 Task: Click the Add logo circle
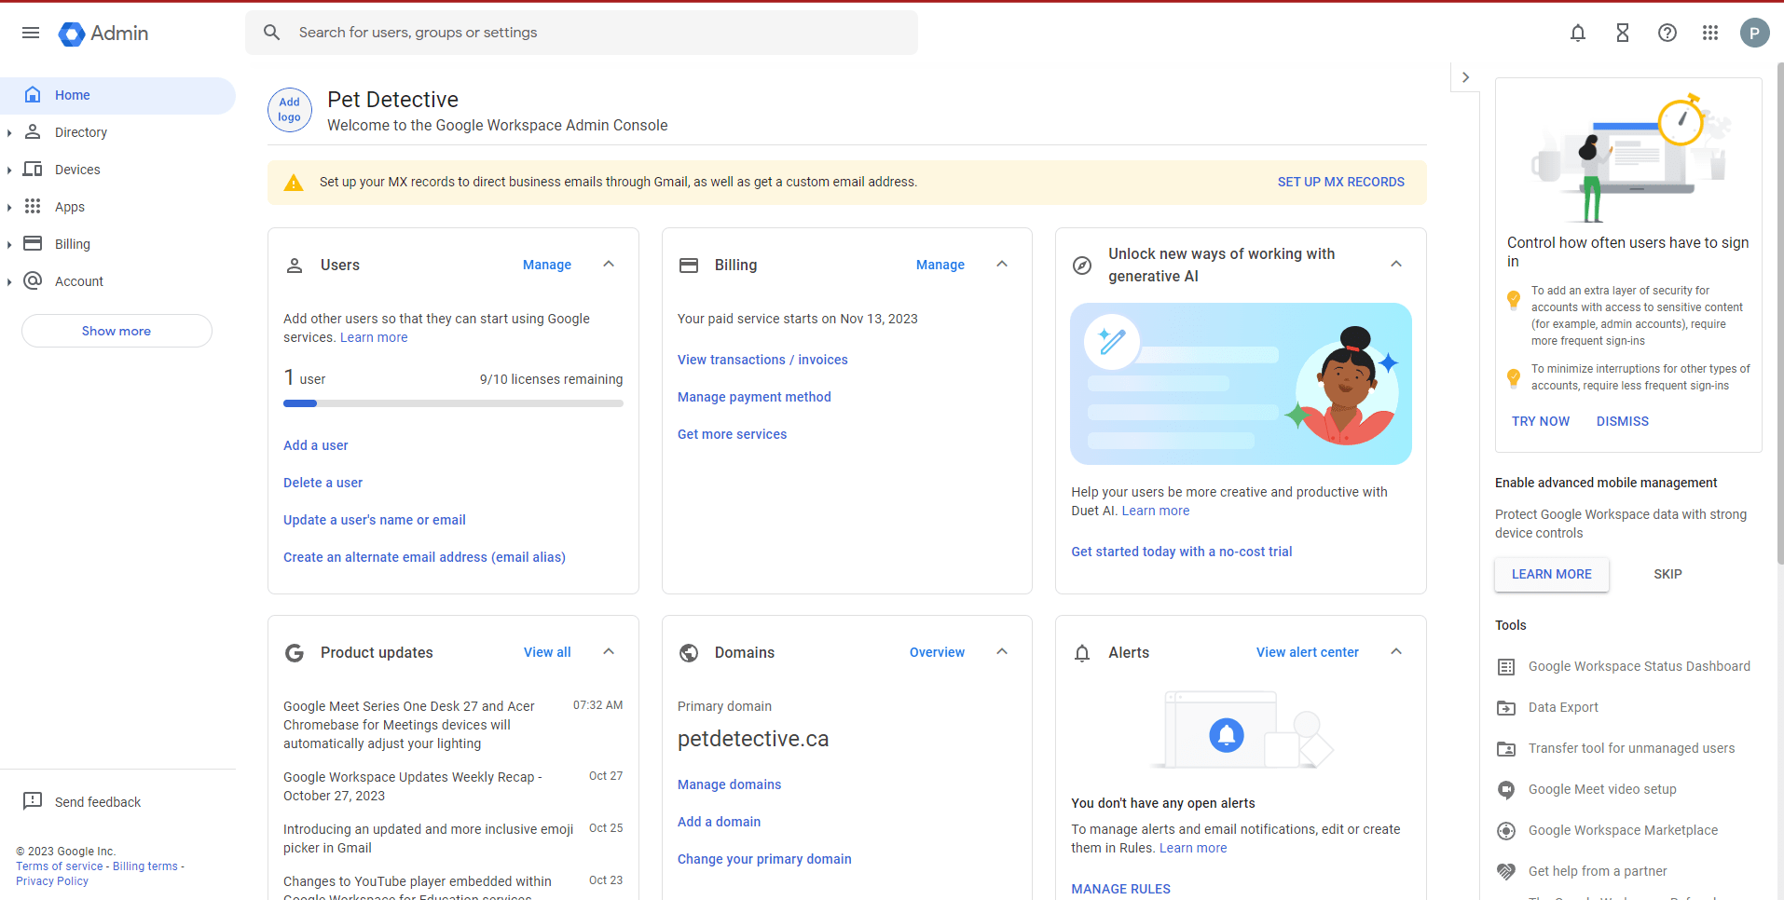pos(290,110)
